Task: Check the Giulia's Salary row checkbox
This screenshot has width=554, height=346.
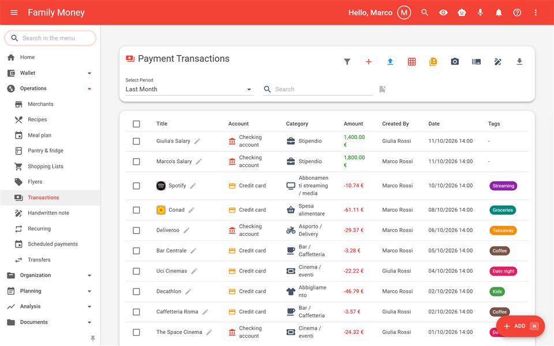Action: (x=136, y=141)
